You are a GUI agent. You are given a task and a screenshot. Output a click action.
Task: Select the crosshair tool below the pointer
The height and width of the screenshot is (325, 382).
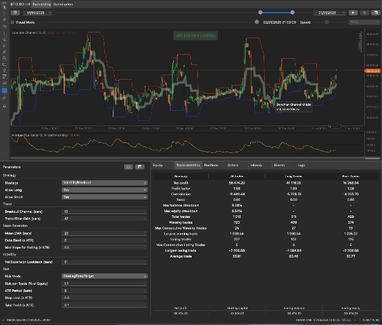tap(4, 13)
